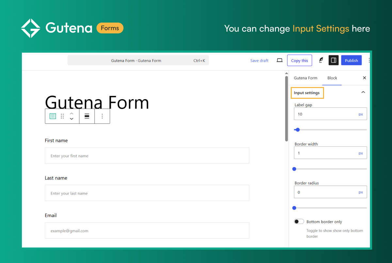This screenshot has height=263, width=392.
Task: Open the Label gap px unit dropdown
Action: tap(361, 114)
